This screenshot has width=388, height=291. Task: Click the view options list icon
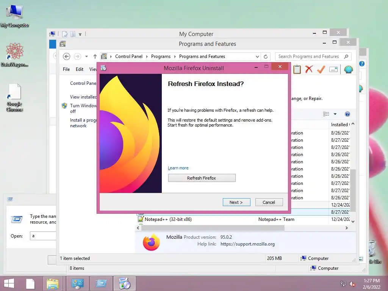pos(326,114)
